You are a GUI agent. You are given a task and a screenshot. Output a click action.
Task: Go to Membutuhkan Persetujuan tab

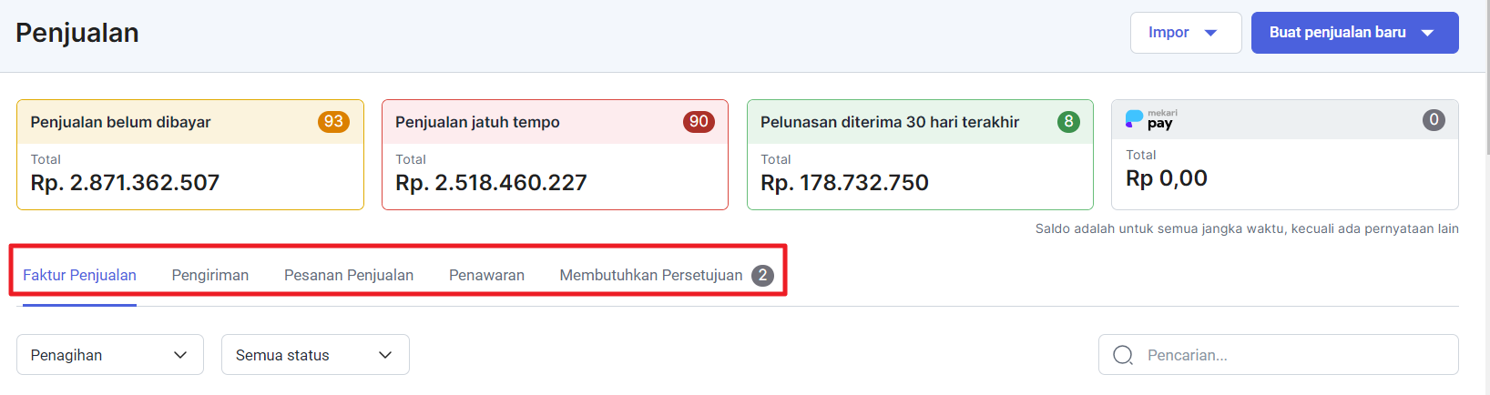(651, 275)
